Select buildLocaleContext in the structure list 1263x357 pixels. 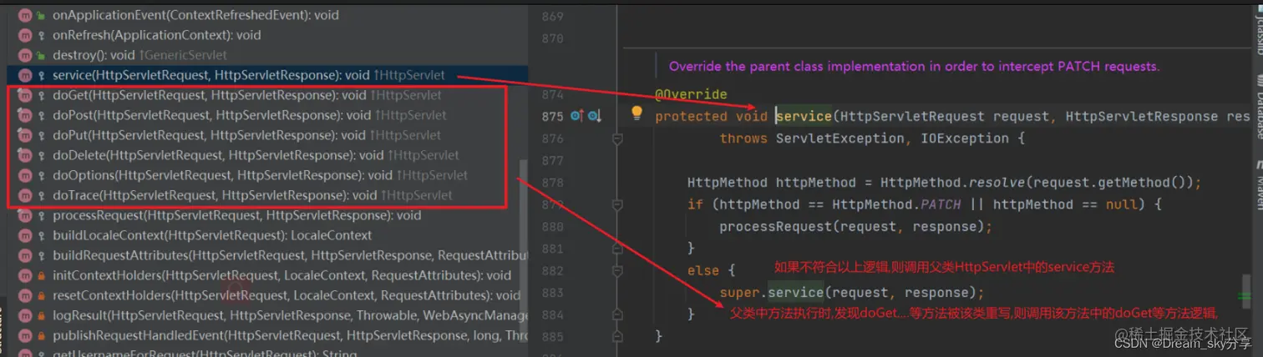(266, 235)
